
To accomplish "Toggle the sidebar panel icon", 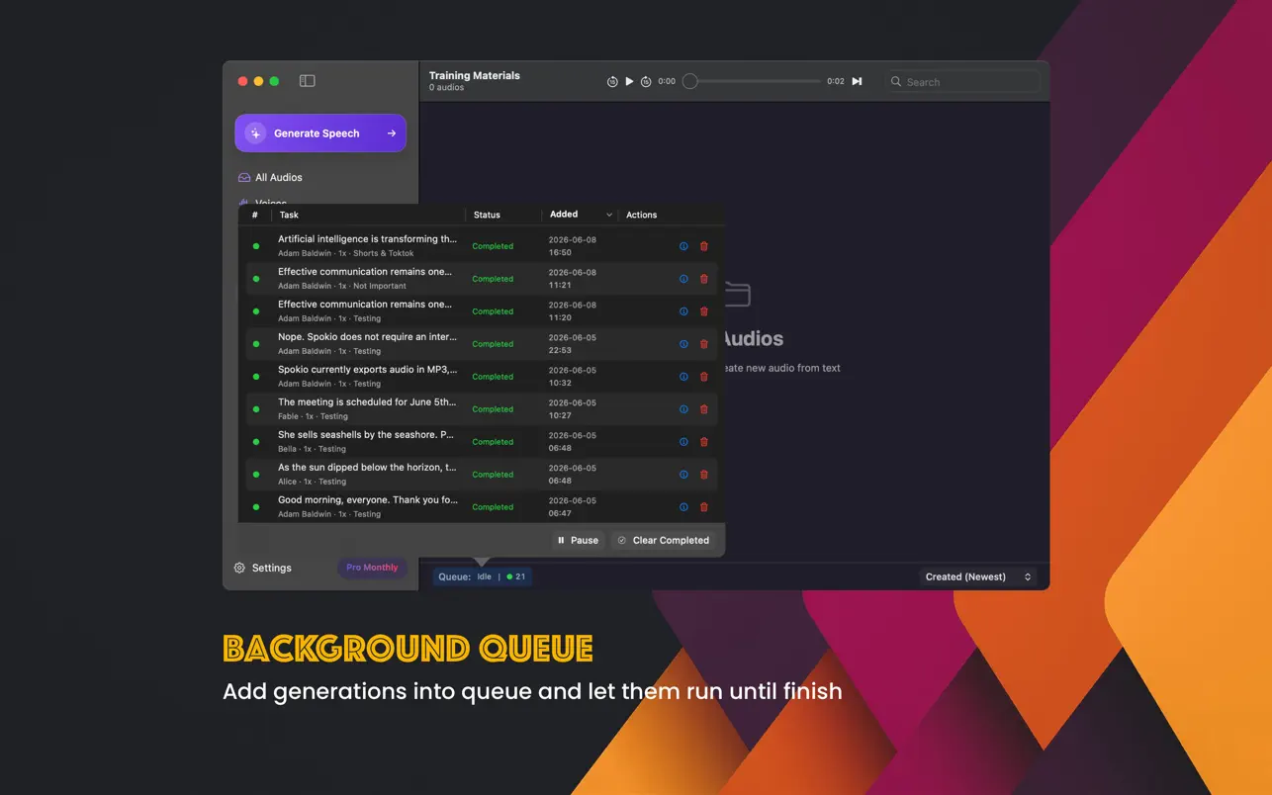I will pos(308,81).
